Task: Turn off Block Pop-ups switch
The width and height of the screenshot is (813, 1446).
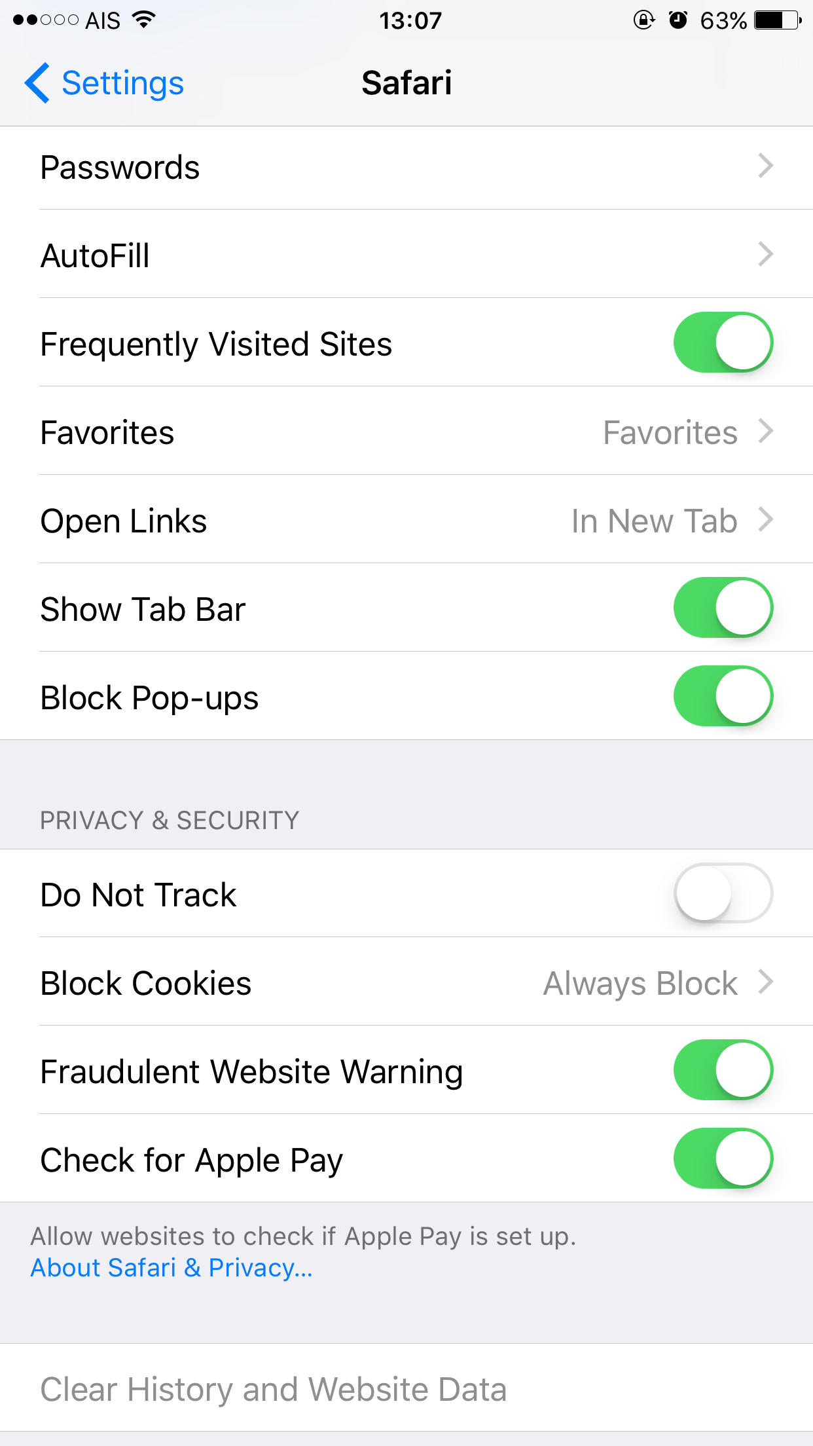Action: pyautogui.click(x=723, y=696)
